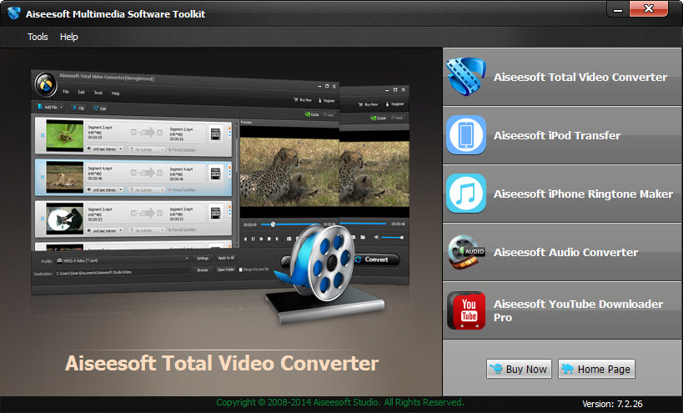683x413 pixels.
Task: Click the large Aiseesoft Total Video Converter caption
Action: tap(222, 363)
